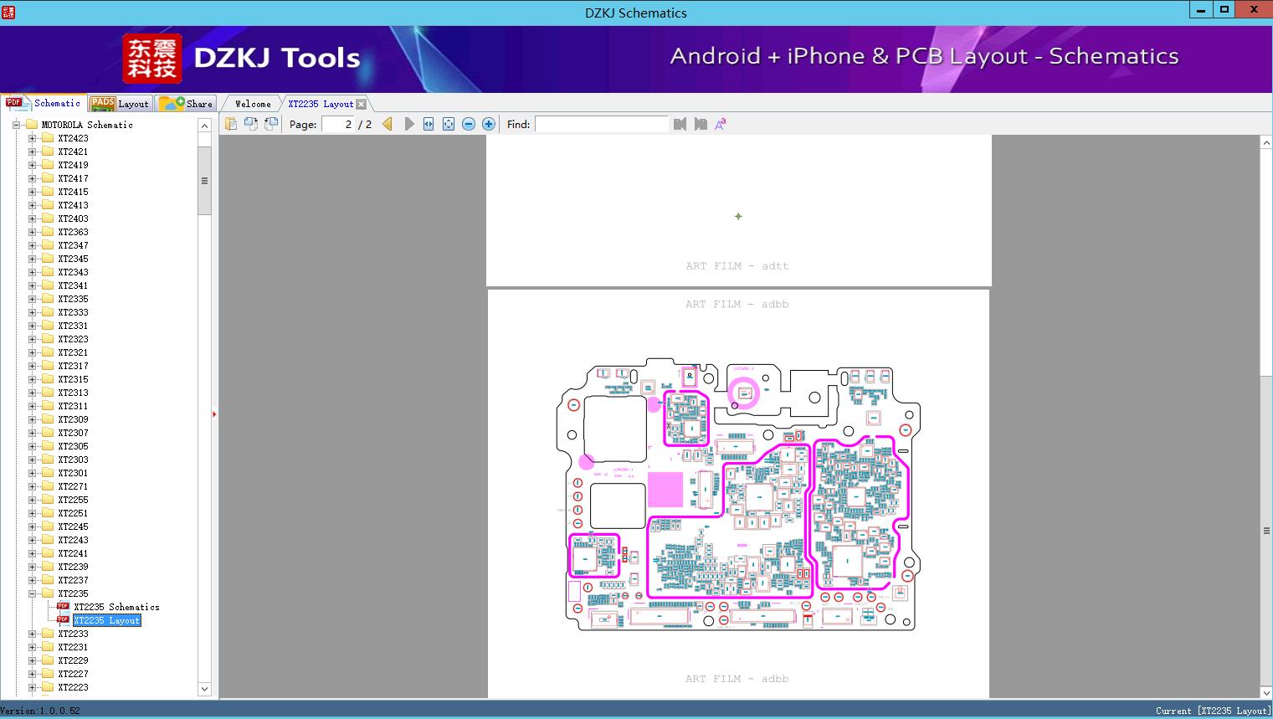Click the rotate clockwise toolbar icon
This screenshot has height=719, width=1273.
(x=271, y=124)
